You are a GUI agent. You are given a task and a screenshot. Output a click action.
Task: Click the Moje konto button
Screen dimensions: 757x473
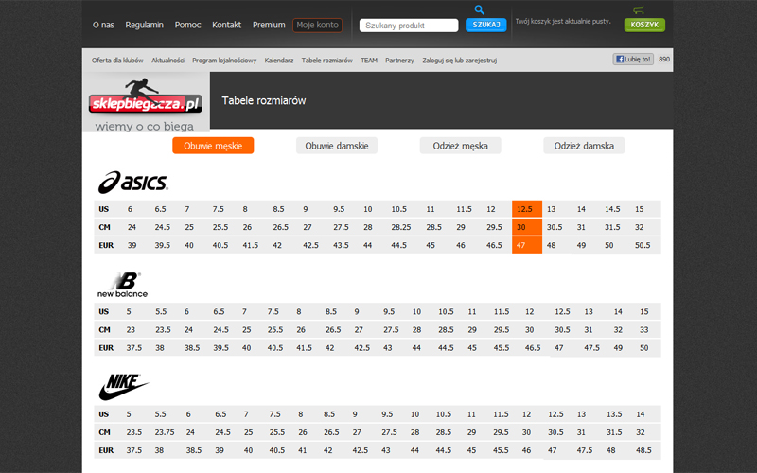pos(317,26)
